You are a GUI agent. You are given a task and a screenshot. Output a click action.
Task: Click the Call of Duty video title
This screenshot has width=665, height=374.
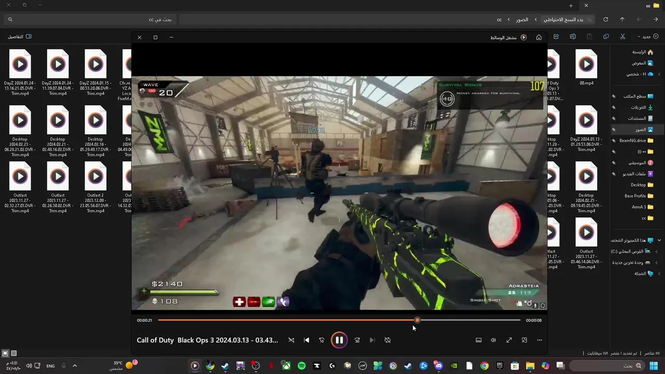coord(207,340)
